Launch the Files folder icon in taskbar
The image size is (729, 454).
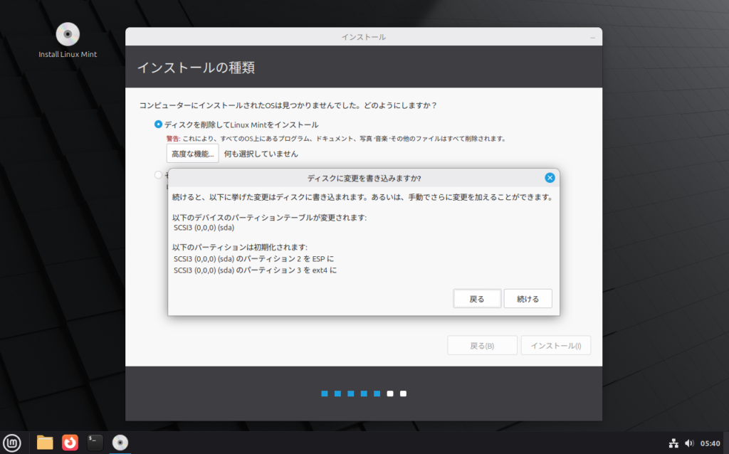point(45,443)
